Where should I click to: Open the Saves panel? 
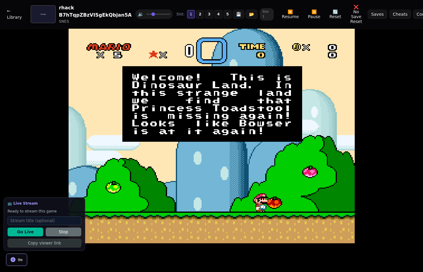point(377,14)
